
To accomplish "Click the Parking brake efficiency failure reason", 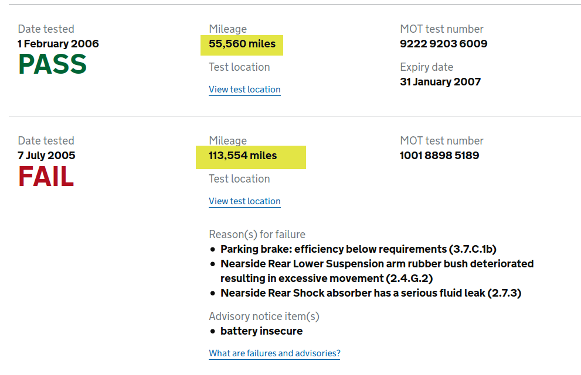I will (358, 249).
